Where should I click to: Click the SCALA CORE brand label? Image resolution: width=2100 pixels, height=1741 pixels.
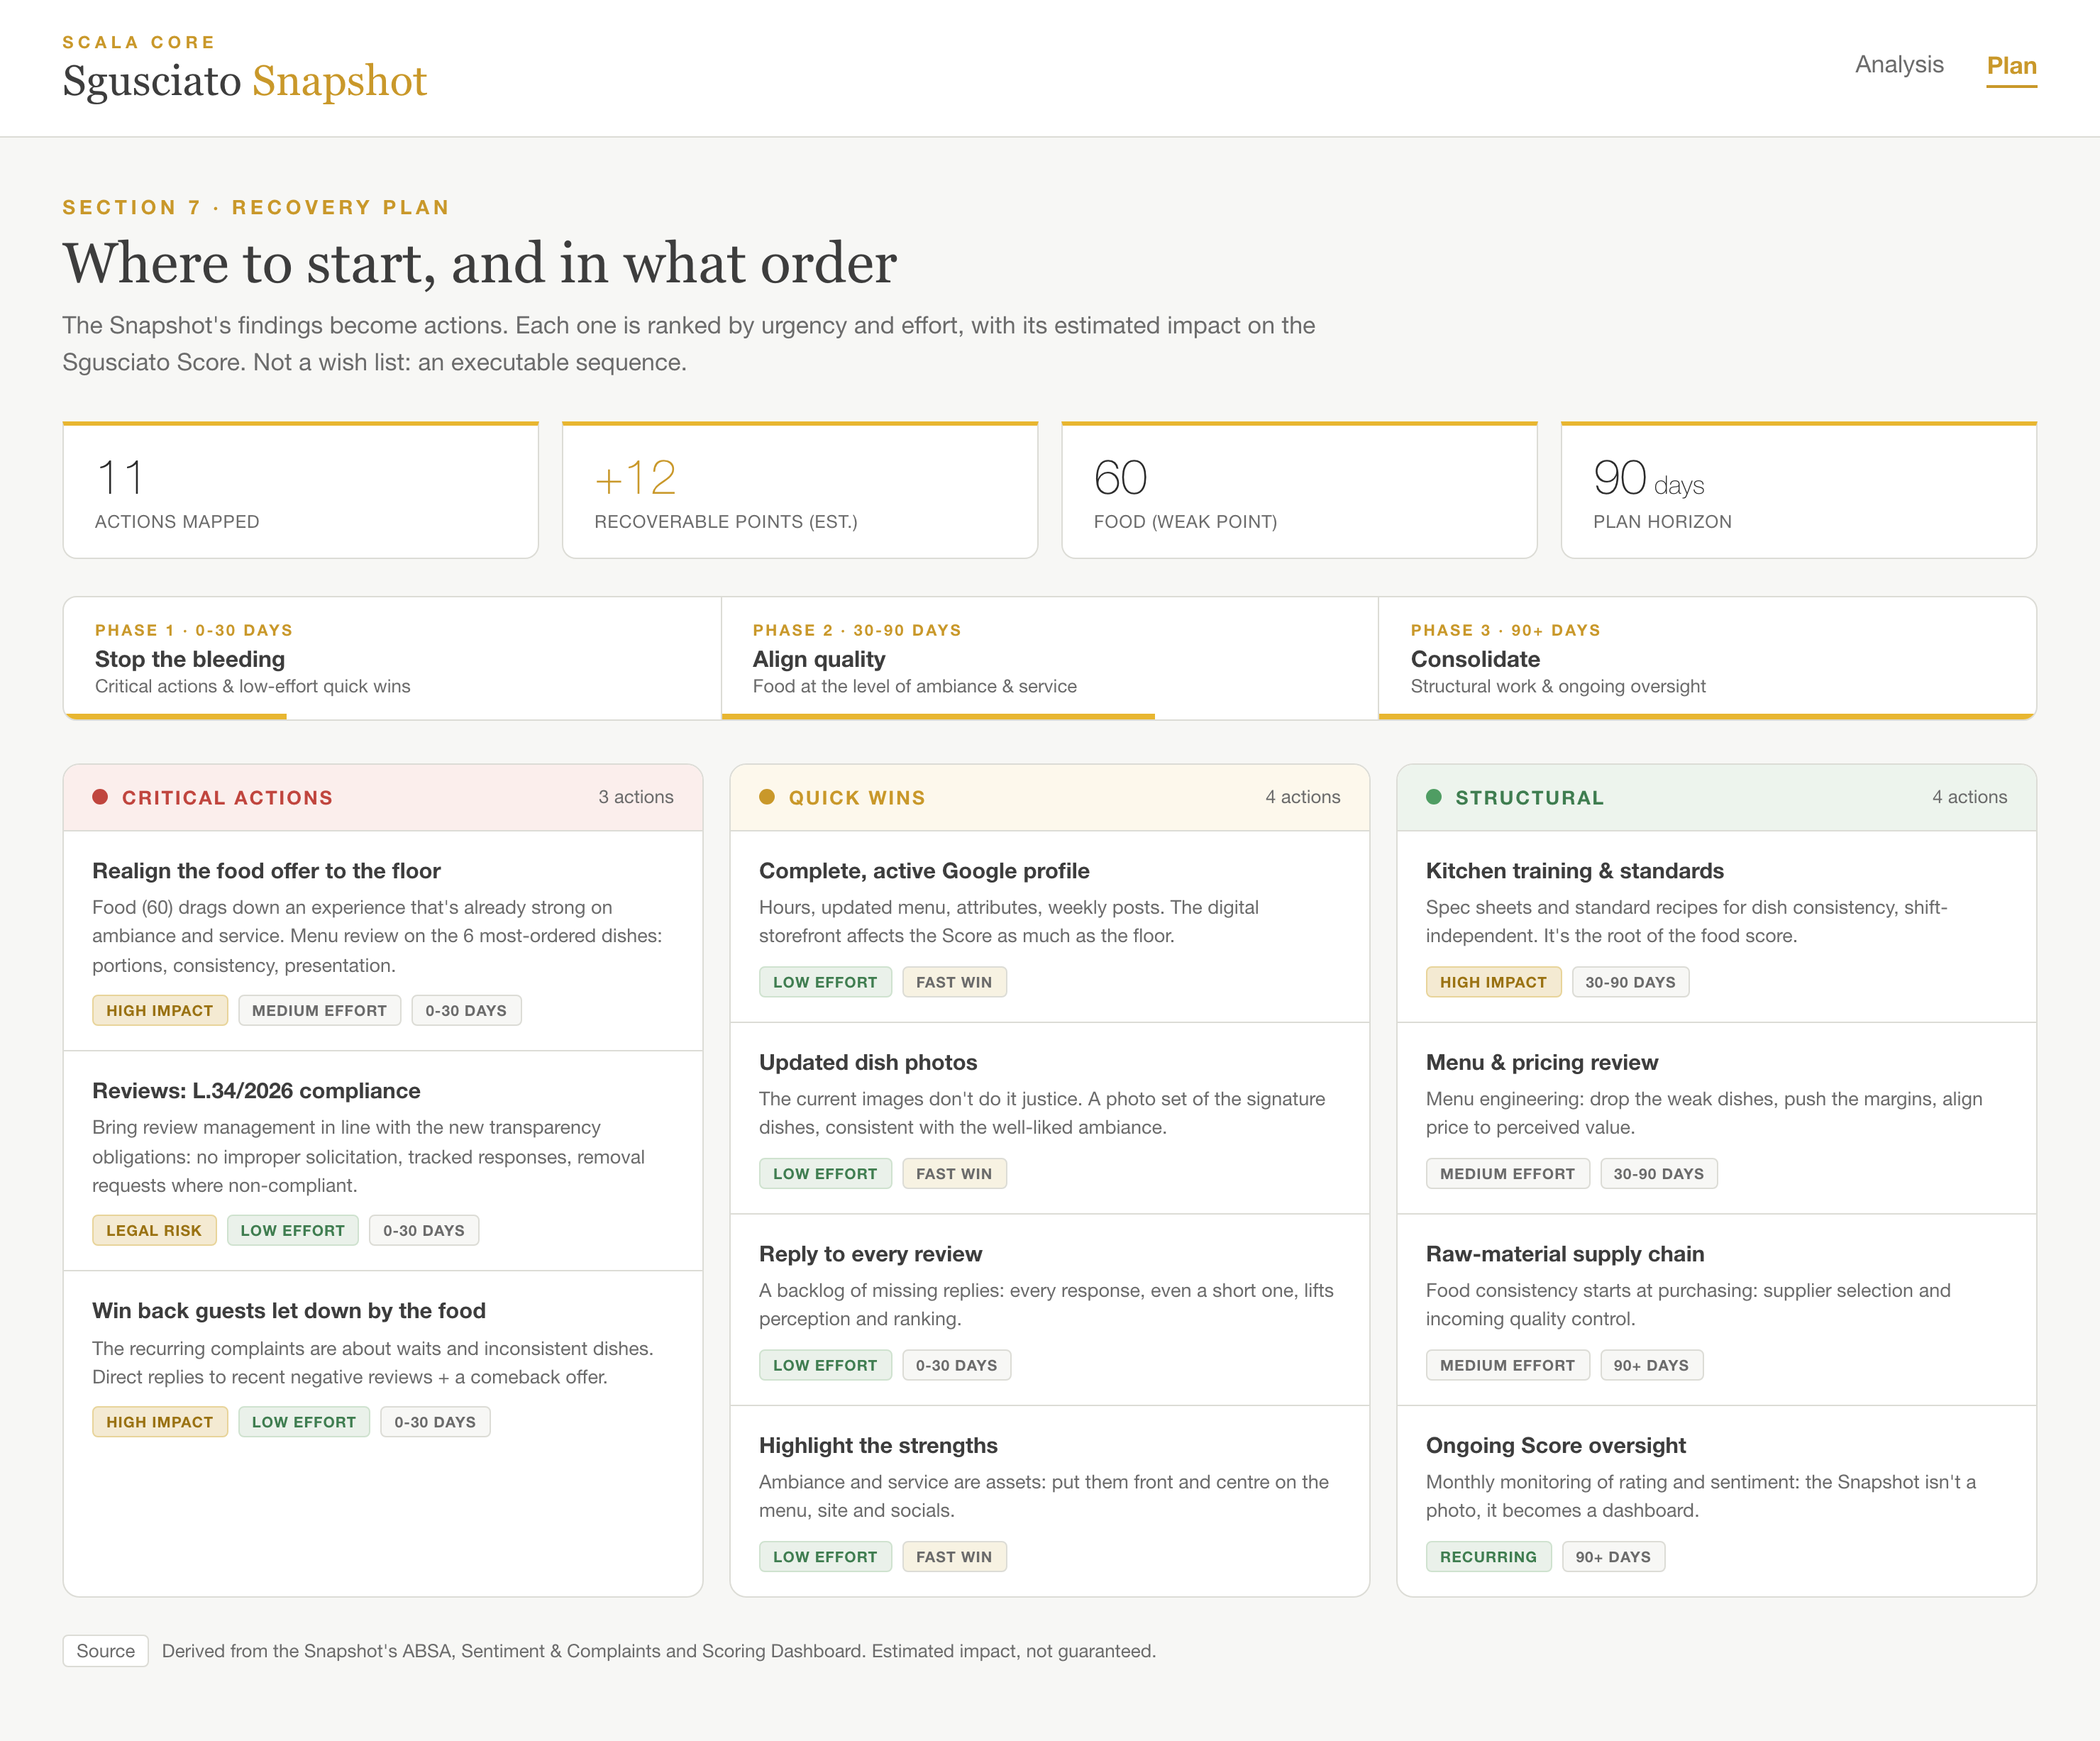tap(139, 42)
